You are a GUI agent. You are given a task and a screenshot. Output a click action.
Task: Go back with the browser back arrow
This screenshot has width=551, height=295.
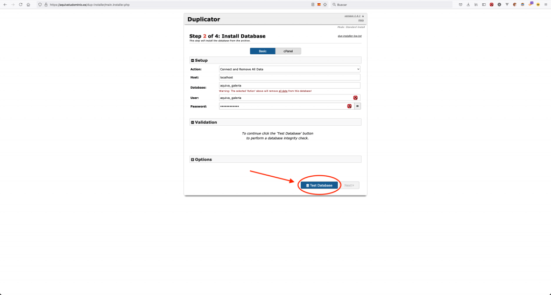coord(5,4)
